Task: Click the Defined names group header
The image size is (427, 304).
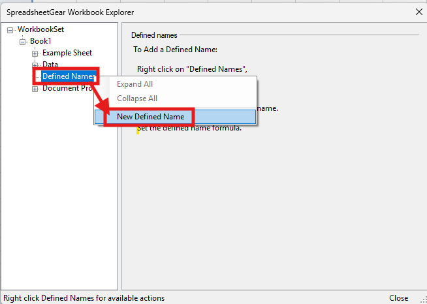Action: pos(154,35)
